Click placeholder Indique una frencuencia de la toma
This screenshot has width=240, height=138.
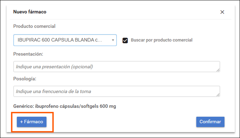[x=53, y=91]
